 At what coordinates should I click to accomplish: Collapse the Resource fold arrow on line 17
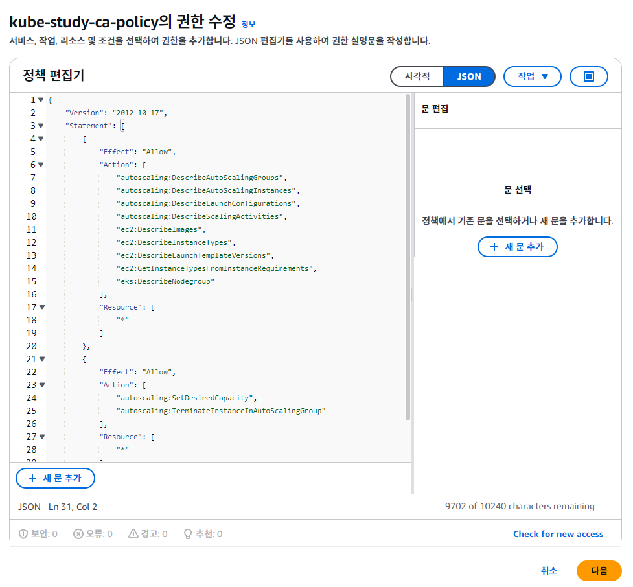pos(42,307)
